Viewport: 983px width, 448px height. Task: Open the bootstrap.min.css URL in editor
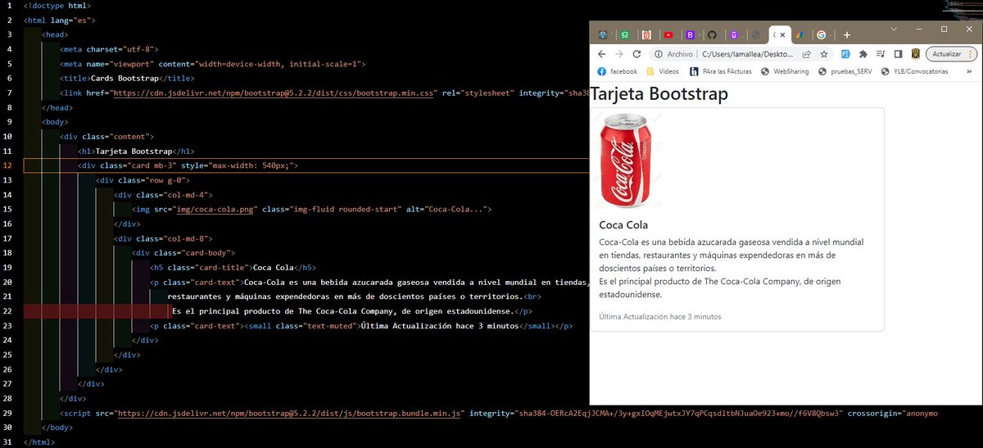[x=274, y=93]
